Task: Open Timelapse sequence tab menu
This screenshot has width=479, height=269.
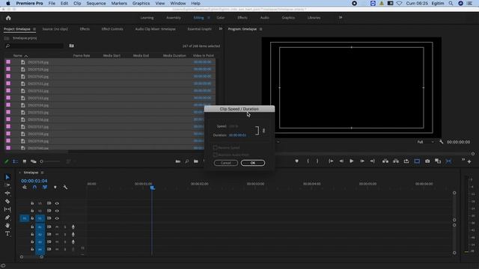Action: (x=42, y=173)
